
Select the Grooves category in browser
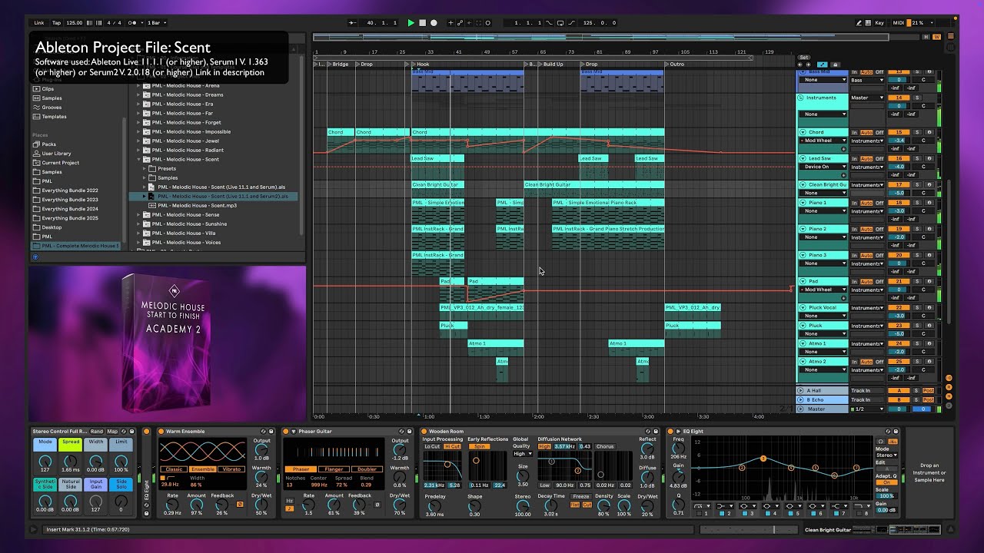[x=52, y=108]
